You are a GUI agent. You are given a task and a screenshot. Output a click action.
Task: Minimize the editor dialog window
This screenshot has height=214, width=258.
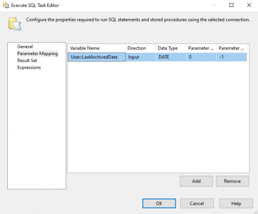(214, 5)
